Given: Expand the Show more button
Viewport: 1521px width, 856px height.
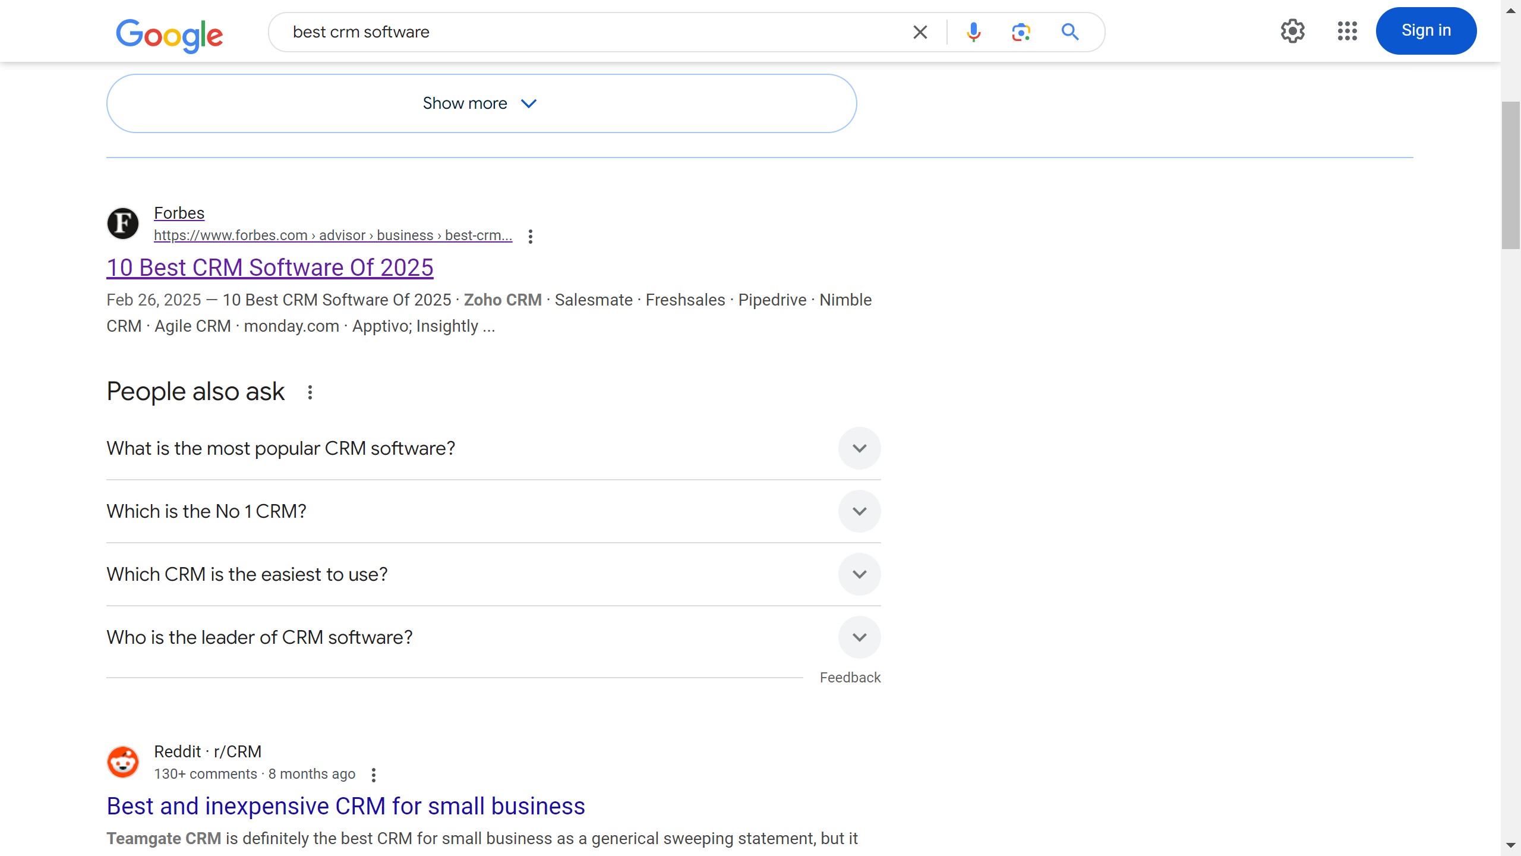Looking at the screenshot, I should 481,103.
